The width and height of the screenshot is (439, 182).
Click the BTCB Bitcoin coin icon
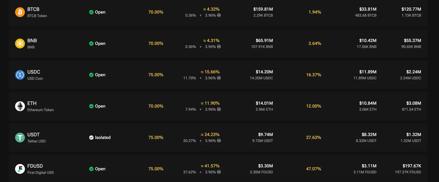[20, 12]
